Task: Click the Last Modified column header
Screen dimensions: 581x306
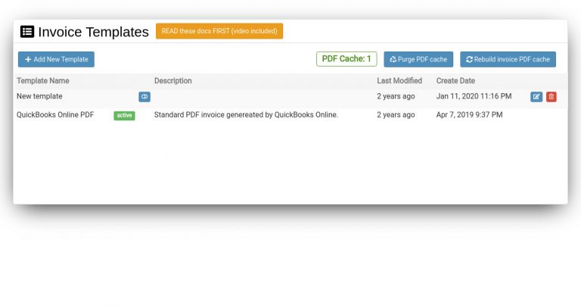Action: point(399,81)
